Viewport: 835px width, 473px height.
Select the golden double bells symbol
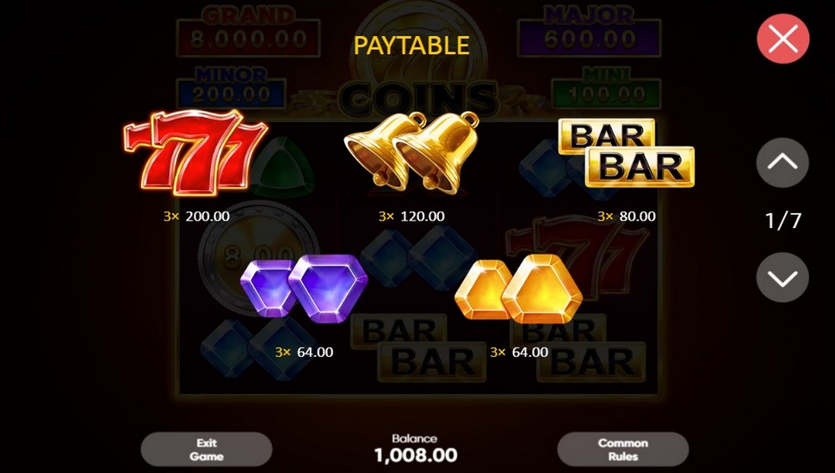(411, 153)
